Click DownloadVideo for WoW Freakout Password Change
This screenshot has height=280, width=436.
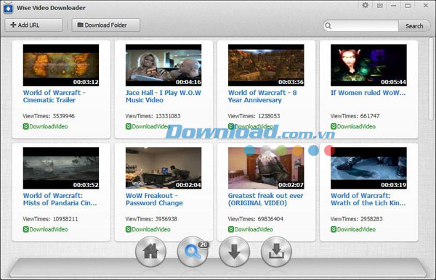click(148, 229)
